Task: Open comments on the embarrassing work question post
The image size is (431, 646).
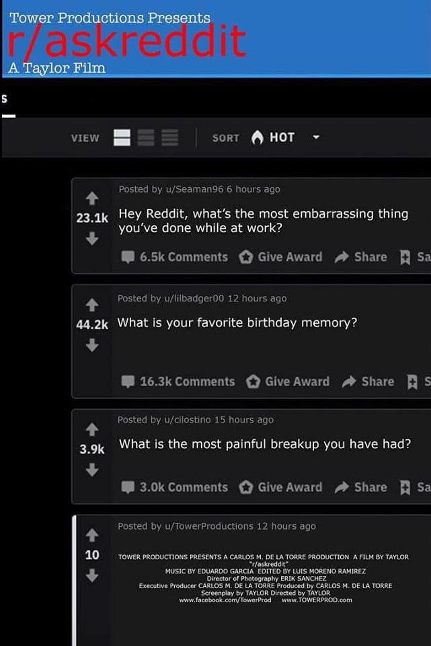Action: (x=177, y=256)
